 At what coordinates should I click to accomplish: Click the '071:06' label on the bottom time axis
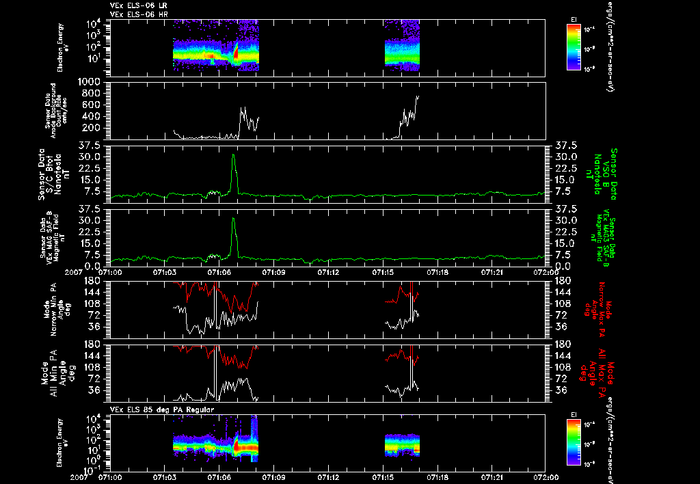219,477
